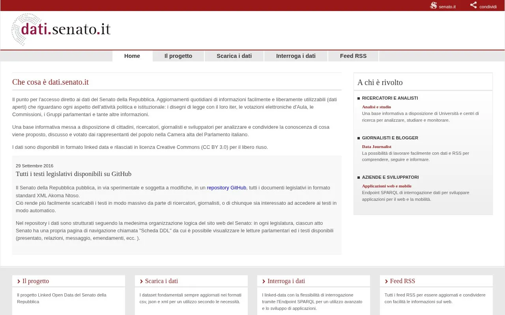Click the condividi share icon

tap(473, 5)
